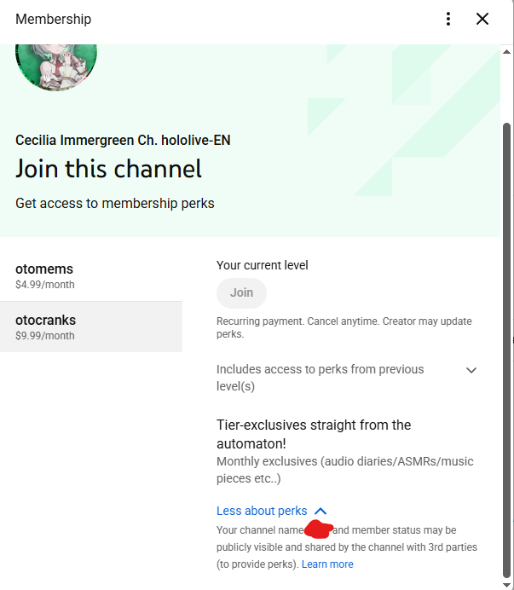Collapse with Less about perks link

[x=271, y=511]
